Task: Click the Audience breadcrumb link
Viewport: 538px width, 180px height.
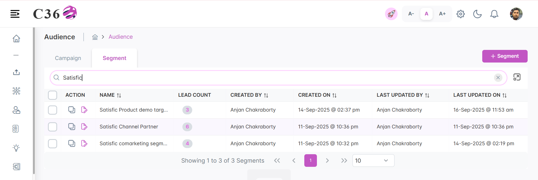Action: 120,37
